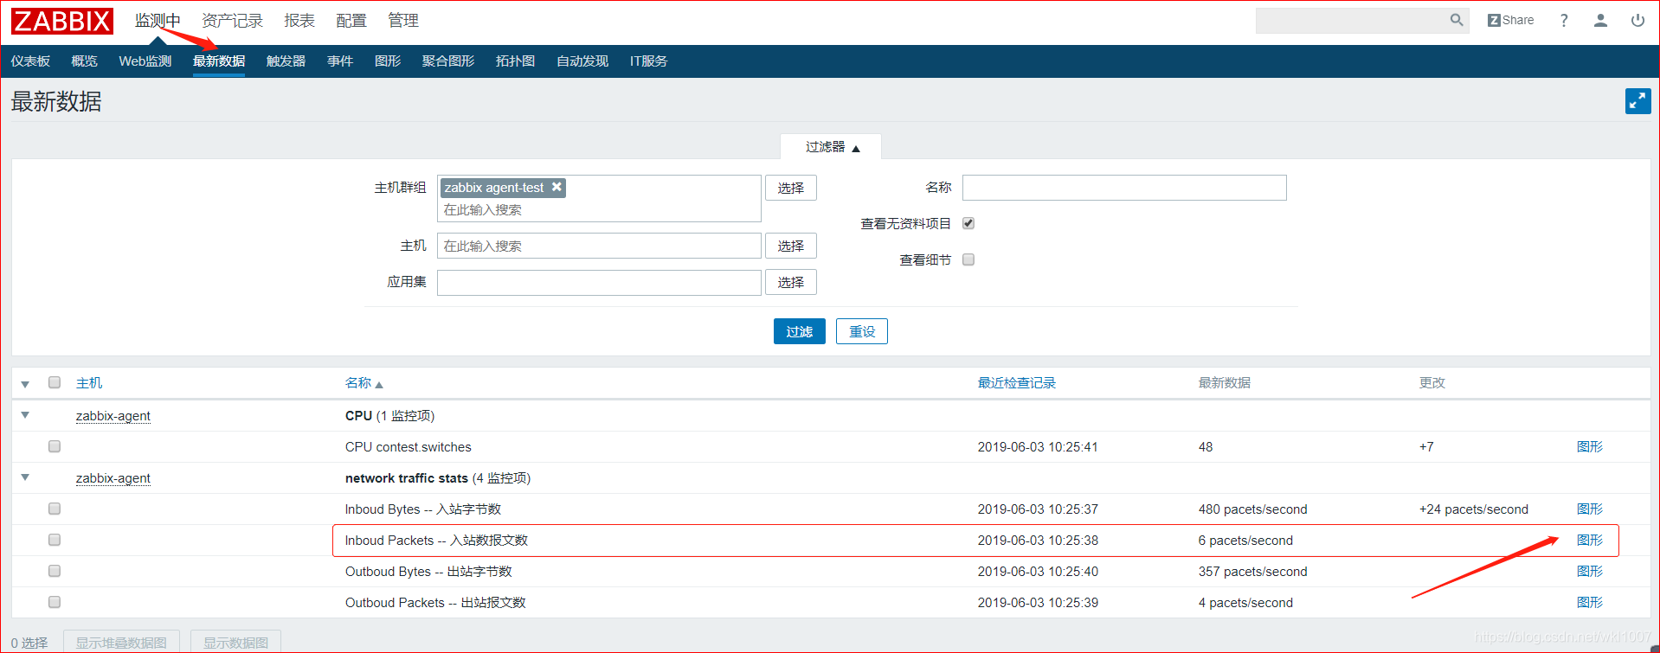Check the Inboud Bytes item checkbox
The width and height of the screenshot is (1660, 653).
(55, 509)
